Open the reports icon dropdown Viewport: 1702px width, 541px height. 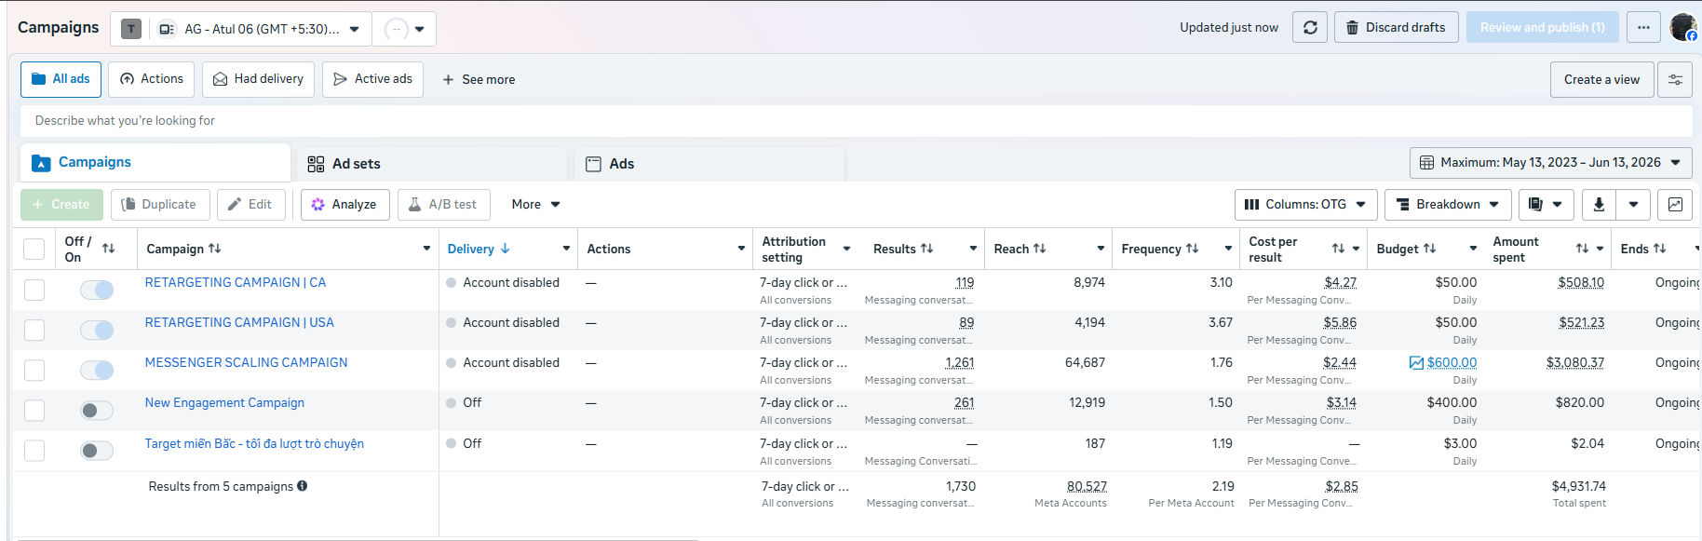point(1546,205)
